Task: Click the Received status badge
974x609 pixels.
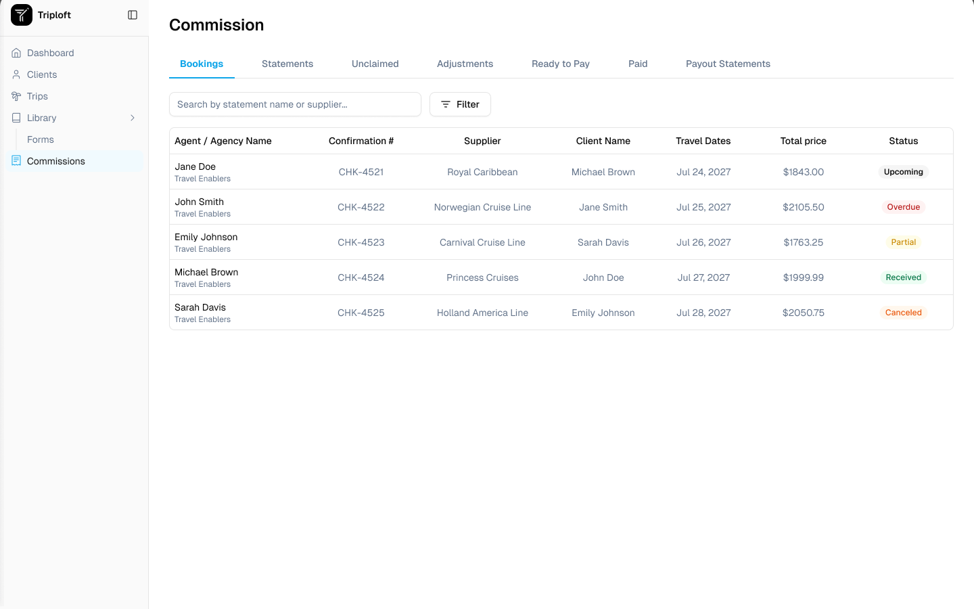Action: 904,277
